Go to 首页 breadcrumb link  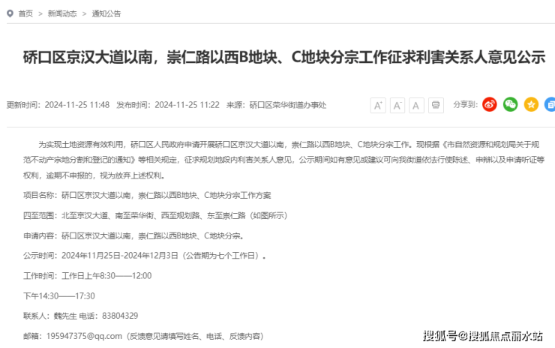[25, 13]
